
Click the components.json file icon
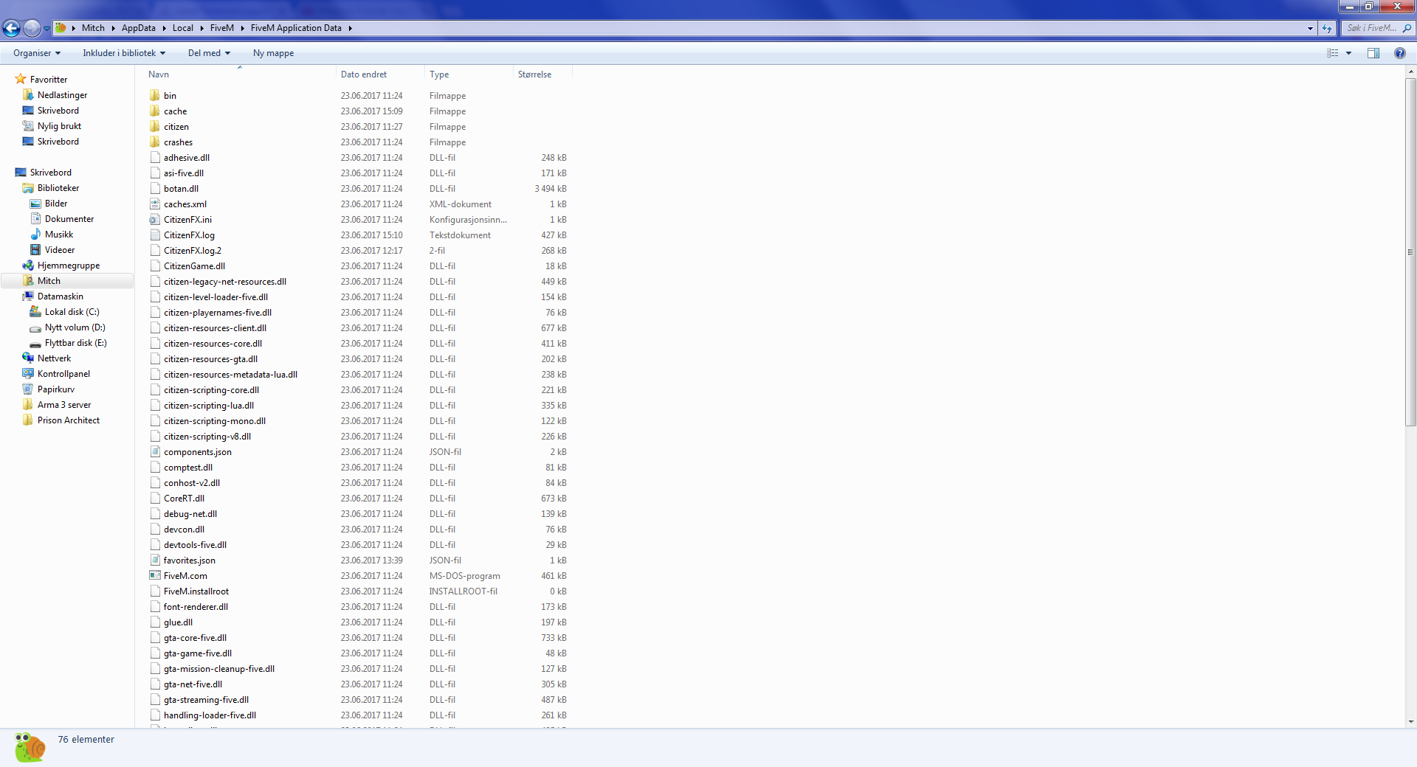point(155,451)
